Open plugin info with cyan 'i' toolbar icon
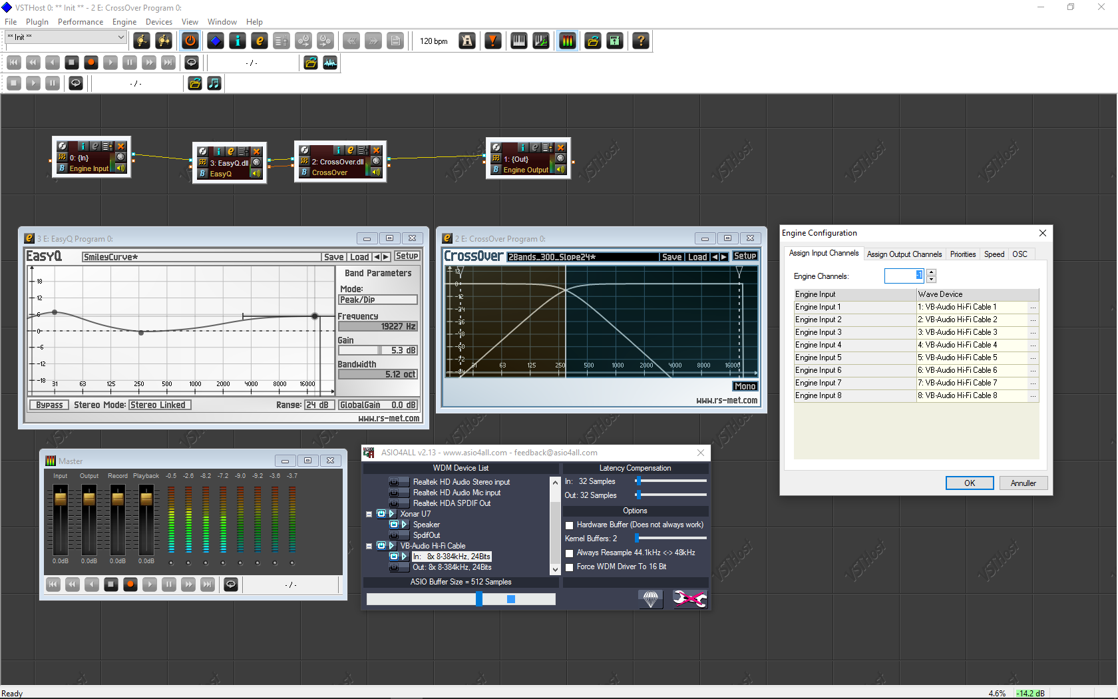The width and height of the screenshot is (1118, 699). point(238,41)
